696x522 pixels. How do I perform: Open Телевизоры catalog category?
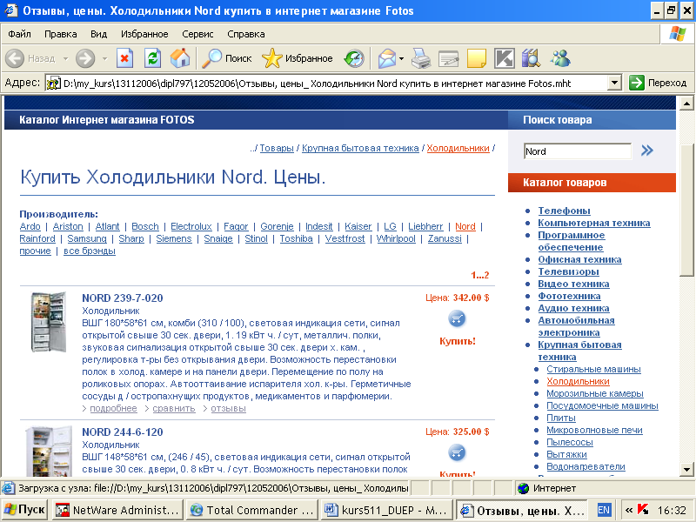[x=569, y=271]
